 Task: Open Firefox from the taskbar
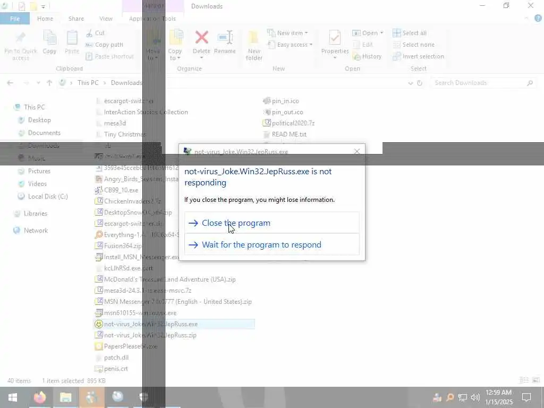pos(39,397)
